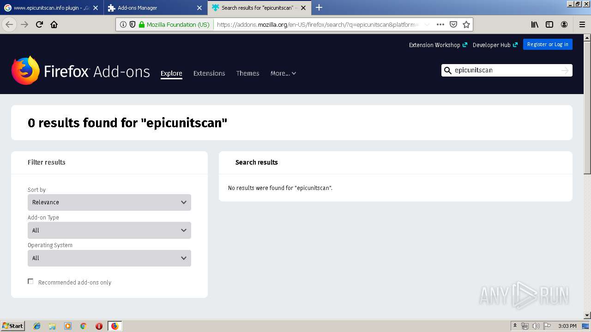Open URL history dropdown arrow
Image resolution: width=591 pixels, height=332 pixels.
[x=427, y=24]
